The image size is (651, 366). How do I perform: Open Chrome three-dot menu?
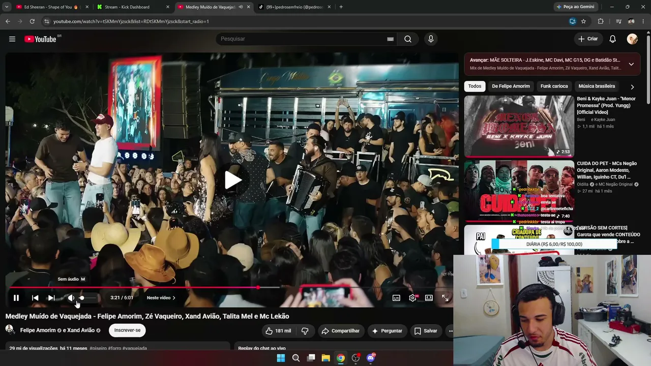tap(643, 21)
